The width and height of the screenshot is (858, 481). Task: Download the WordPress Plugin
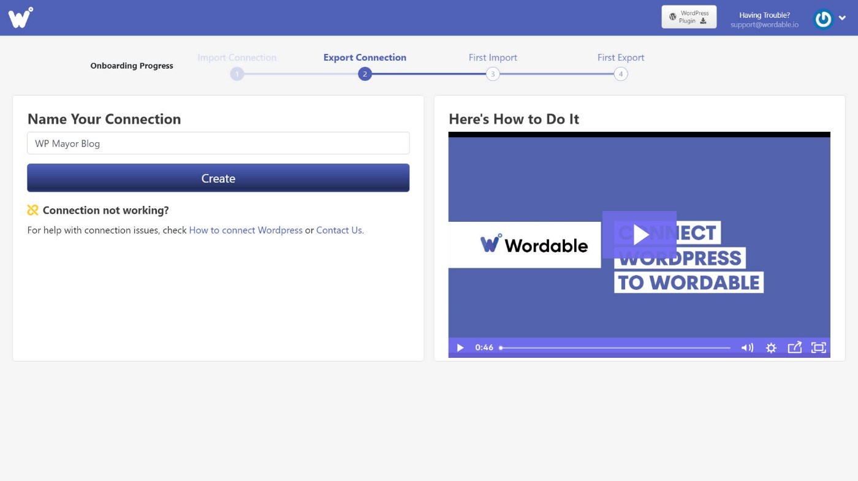point(689,17)
